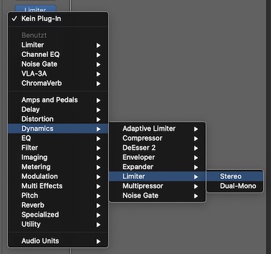Open the EQ category

(x=58, y=138)
